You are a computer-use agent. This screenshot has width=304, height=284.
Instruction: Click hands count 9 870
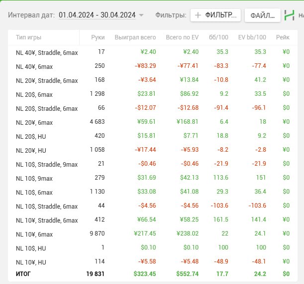[x=97, y=234]
